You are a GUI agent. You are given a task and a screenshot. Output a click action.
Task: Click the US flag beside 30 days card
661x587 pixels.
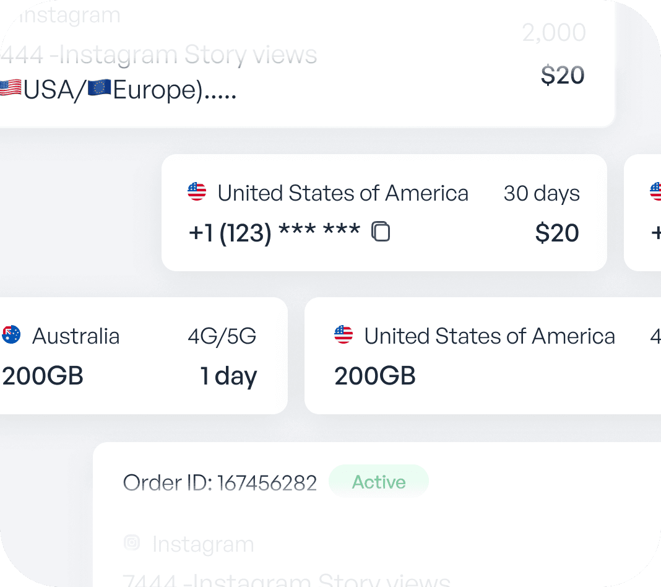(197, 192)
